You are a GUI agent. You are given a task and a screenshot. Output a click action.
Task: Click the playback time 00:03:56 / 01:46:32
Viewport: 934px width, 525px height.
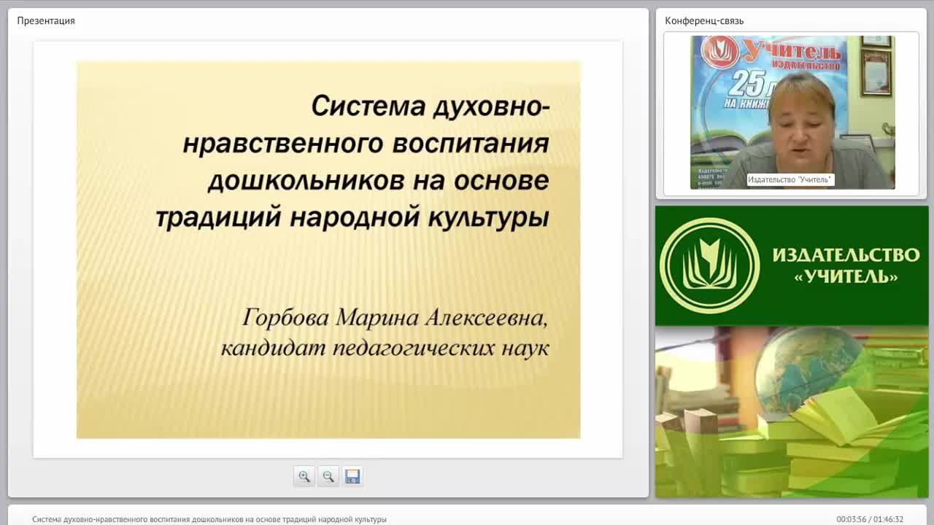coord(870,519)
